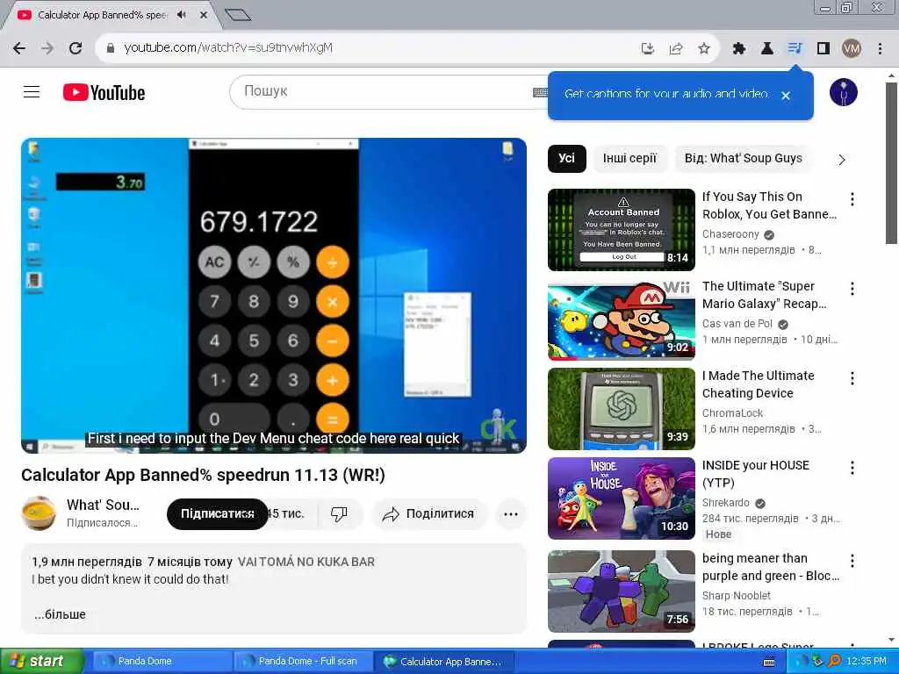Open 'INSIDE your HOUSE (YTP)' thumbnail
The width and height of the screenshot is (899, 674).
point(622,498)
